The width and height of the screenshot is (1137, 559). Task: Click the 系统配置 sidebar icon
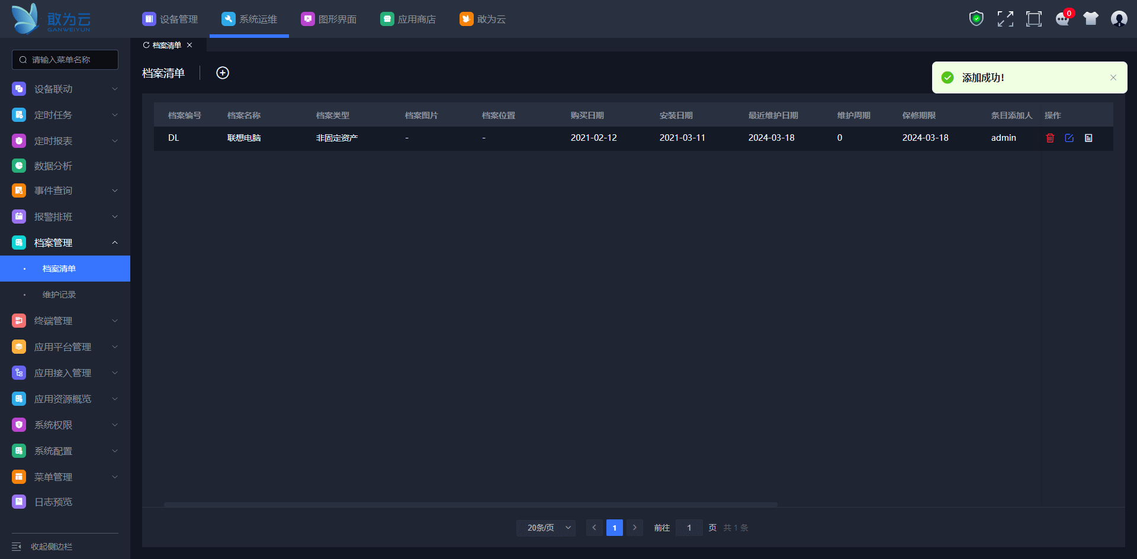point(19,451)
